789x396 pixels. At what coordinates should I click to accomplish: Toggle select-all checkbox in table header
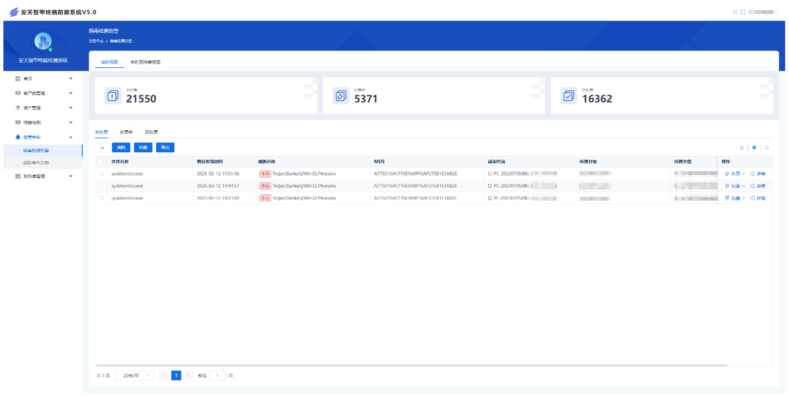pos(101,161)
